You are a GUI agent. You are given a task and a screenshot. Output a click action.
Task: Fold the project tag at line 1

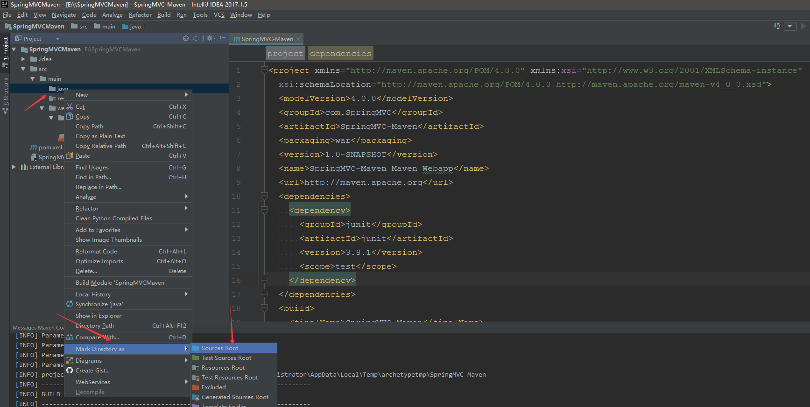pyautogui.click(x=264, y=70)
